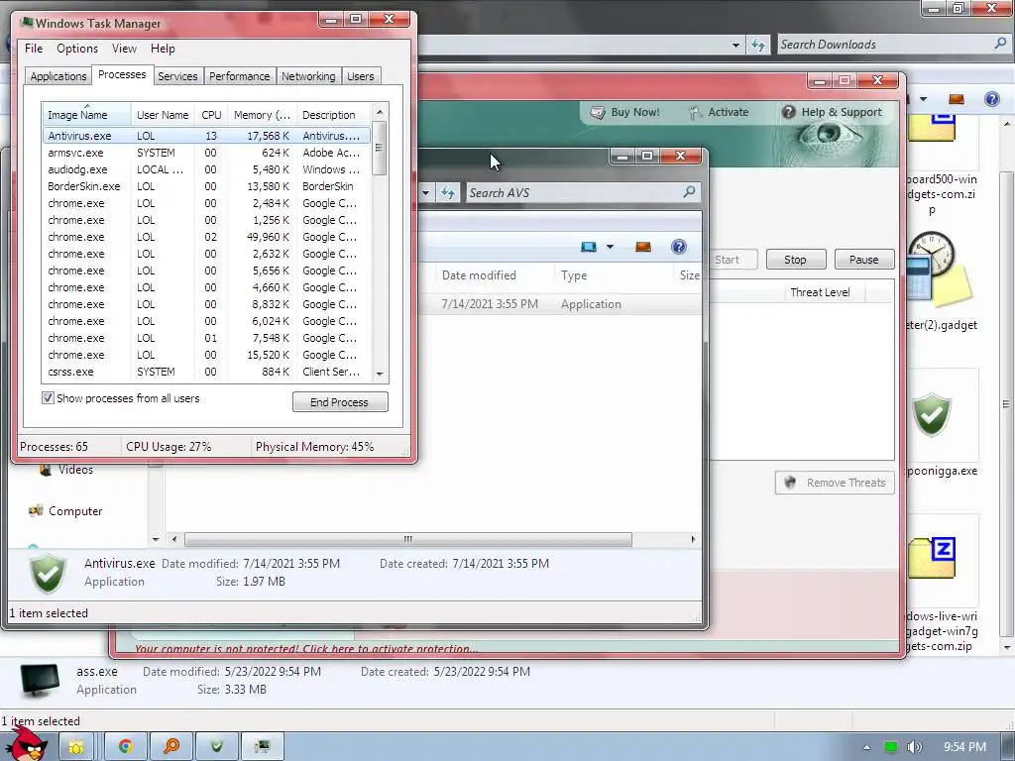
Task: Sort AVS files by Type column
Action: pos(613,275)
